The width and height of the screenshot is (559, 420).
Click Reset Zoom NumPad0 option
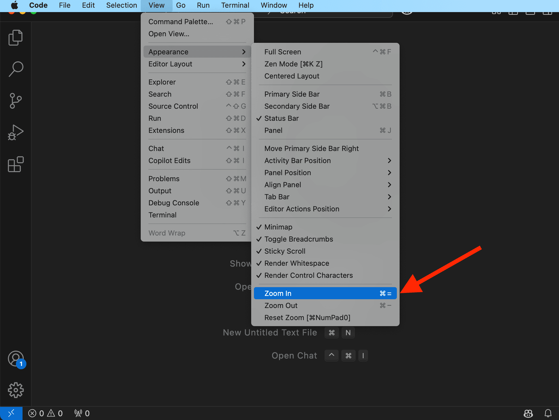(308, 317)
